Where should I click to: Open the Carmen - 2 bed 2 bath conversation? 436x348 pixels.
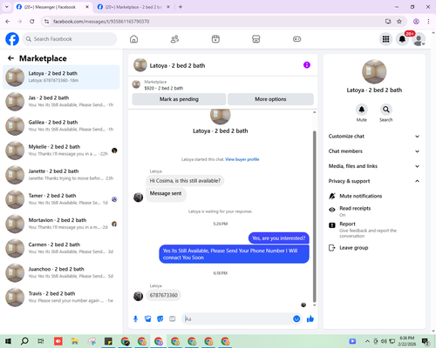(x=61, y=248)
